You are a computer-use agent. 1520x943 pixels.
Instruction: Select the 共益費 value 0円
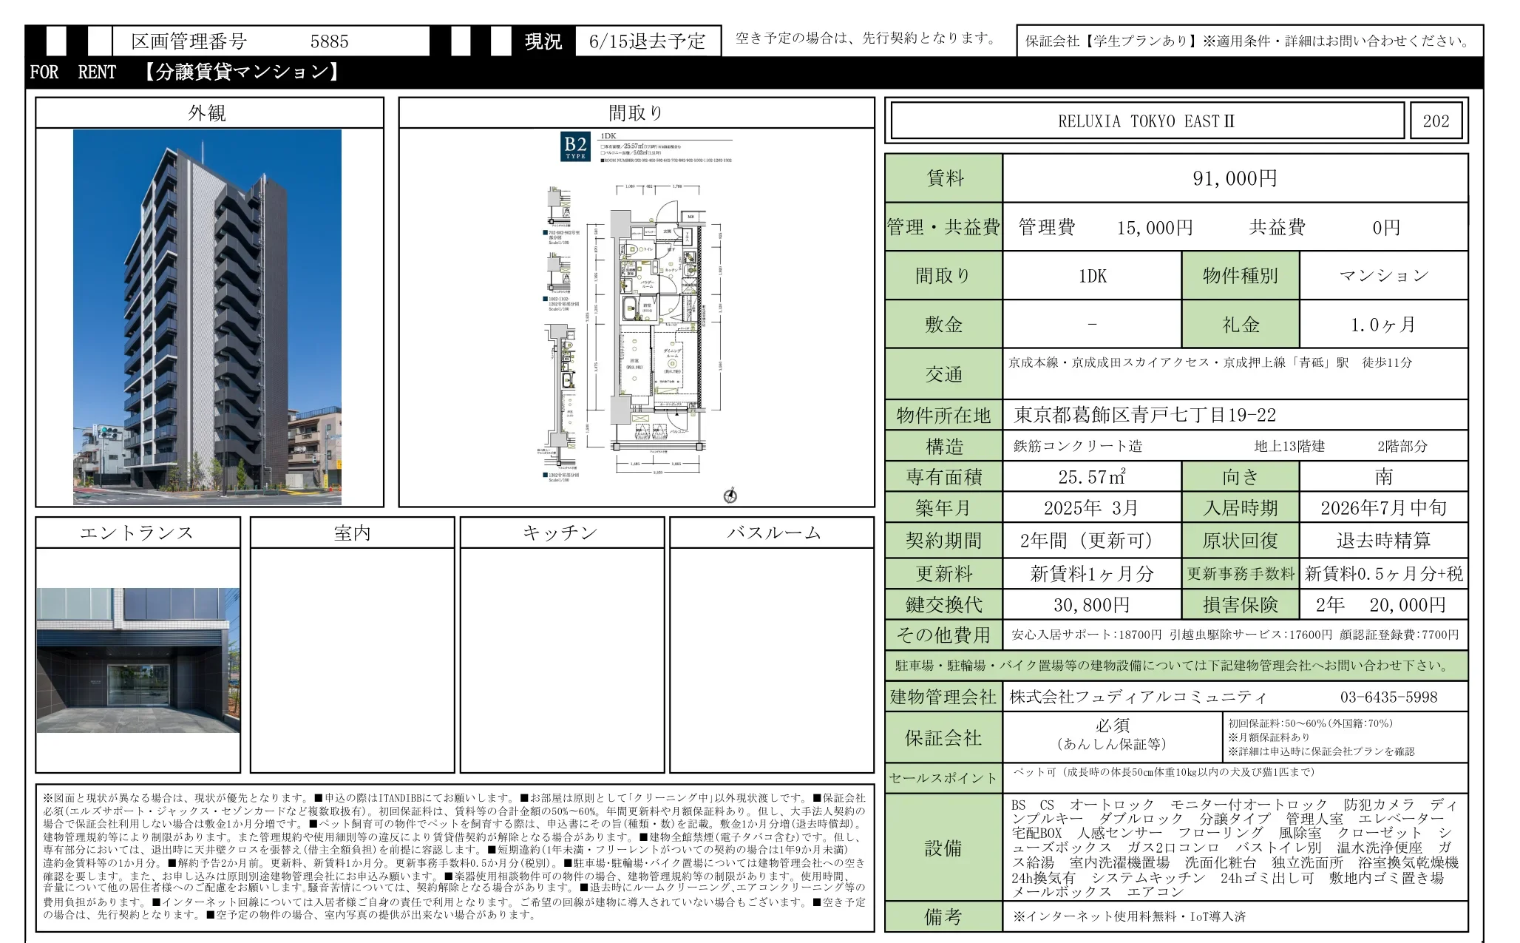(x=1386, y=228)
